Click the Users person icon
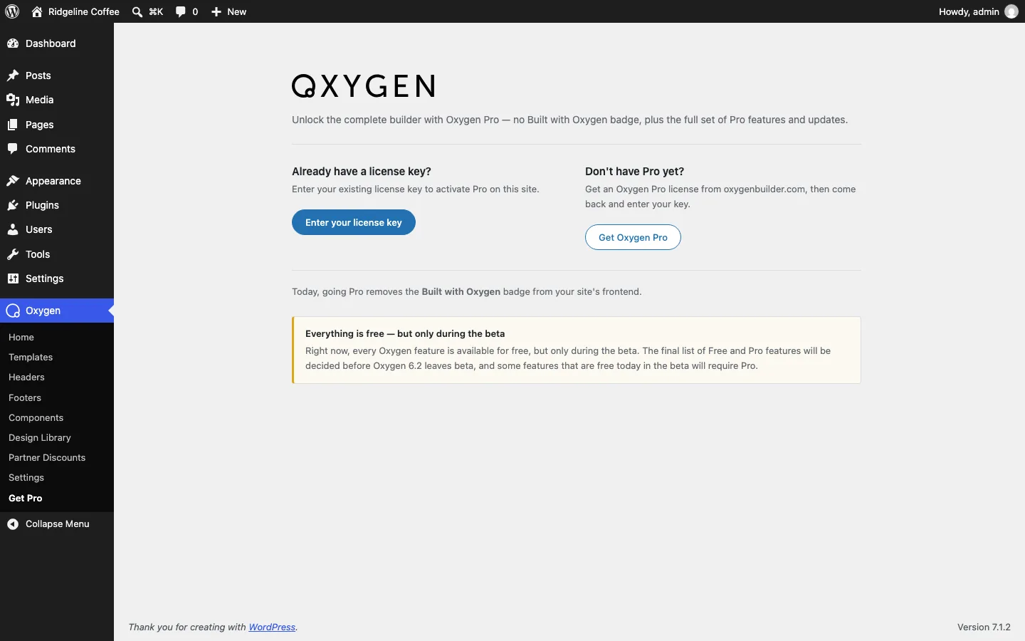This screenshot has height=641, width=1025. click(13, 229)
